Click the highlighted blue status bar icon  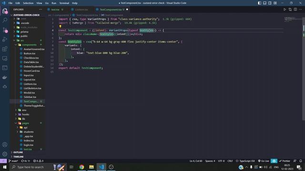[x=274, y=161]
